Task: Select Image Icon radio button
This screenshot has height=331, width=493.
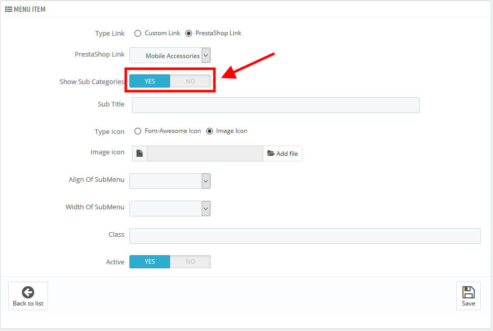Action: (209, 131)
